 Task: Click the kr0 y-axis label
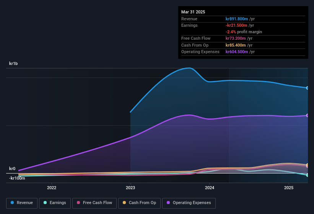12,169
